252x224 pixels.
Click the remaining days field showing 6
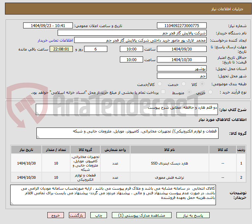pyautogui.click(x=96, y=49)
